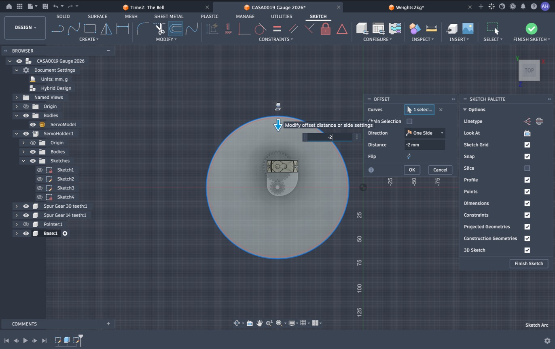Toggle the Chain Selection checkbox
Viewport: 555px width, 349px height.
409,121
